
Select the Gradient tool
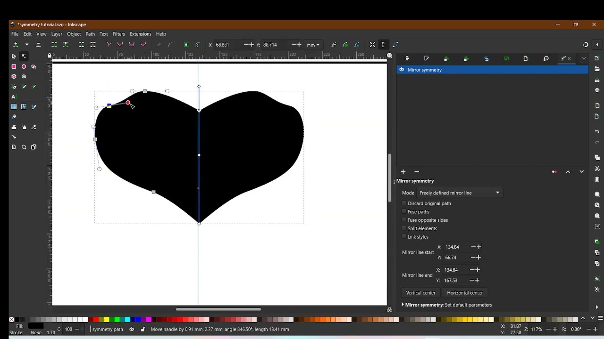[14, 107]
